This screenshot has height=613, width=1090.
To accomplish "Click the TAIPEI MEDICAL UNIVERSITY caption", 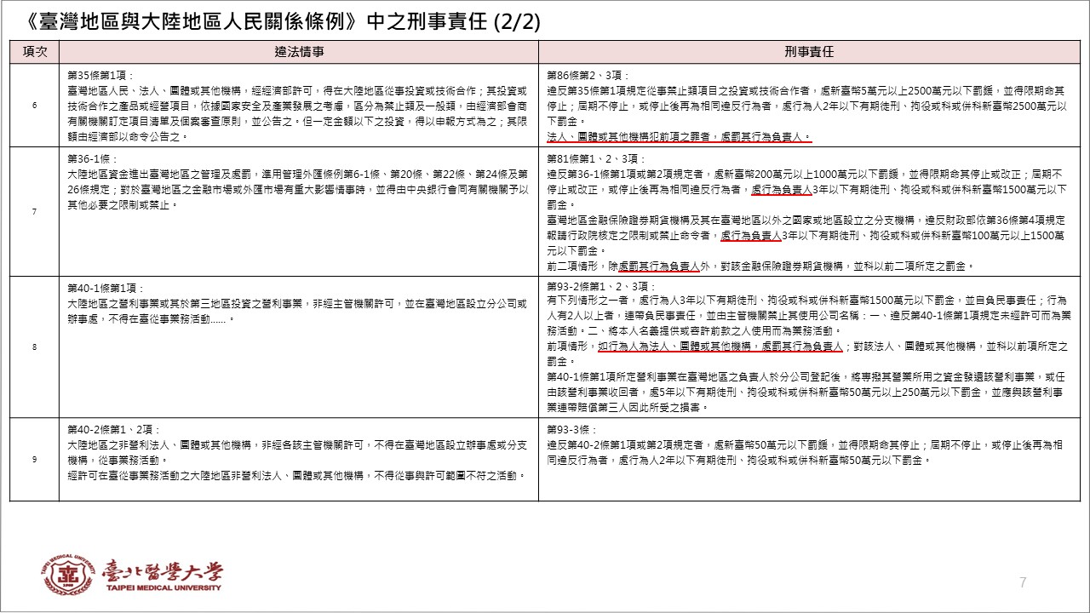I will (162, 587).
